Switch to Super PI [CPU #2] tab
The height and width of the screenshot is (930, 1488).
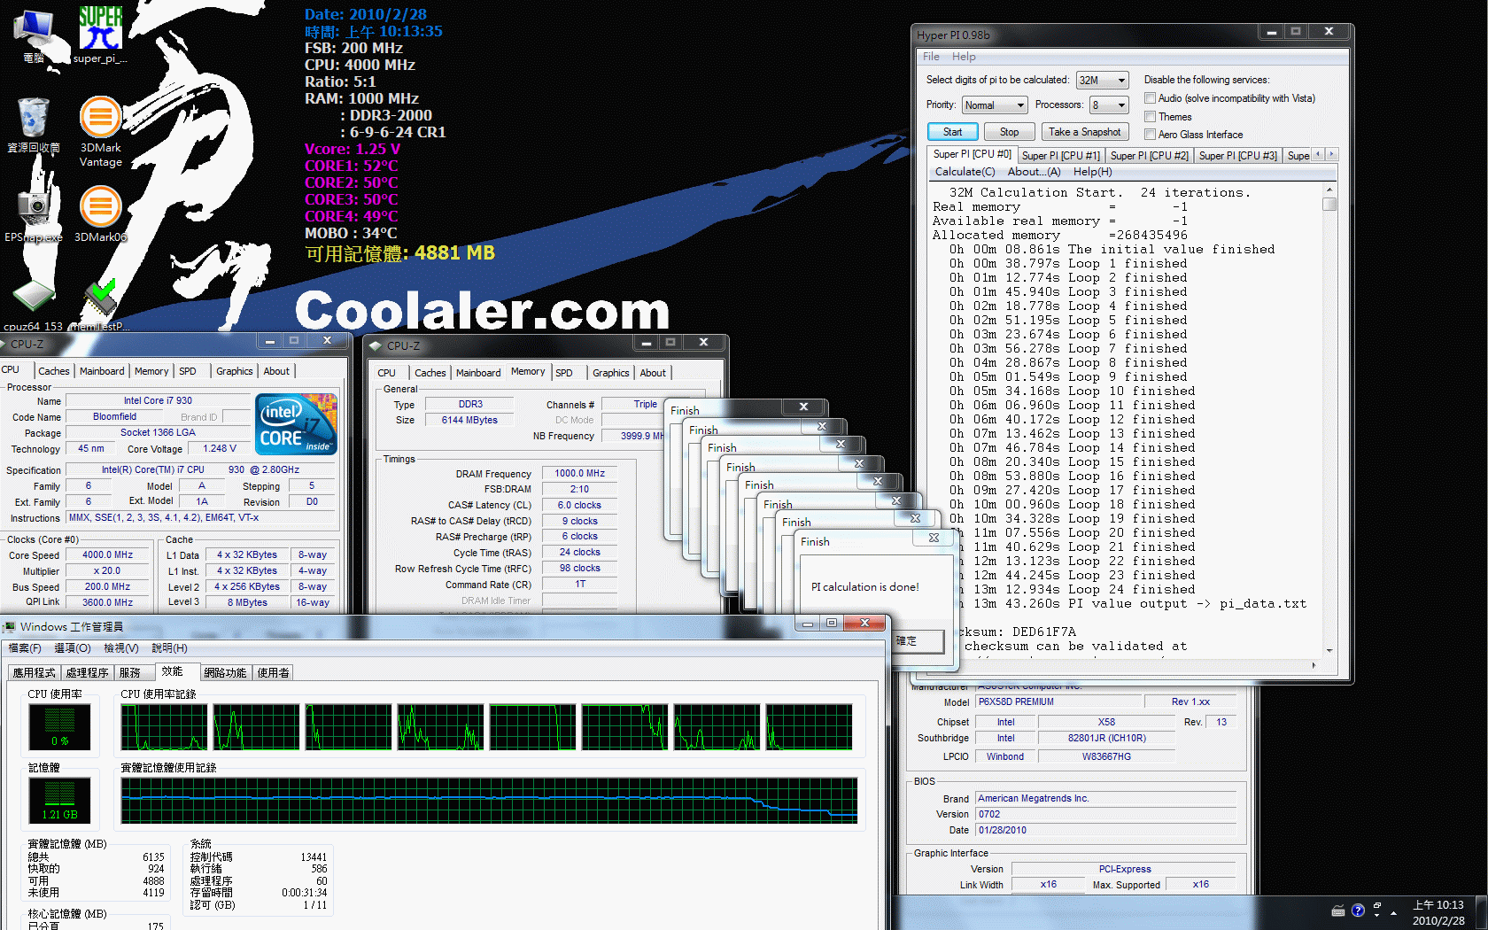tap(1149, 155)
